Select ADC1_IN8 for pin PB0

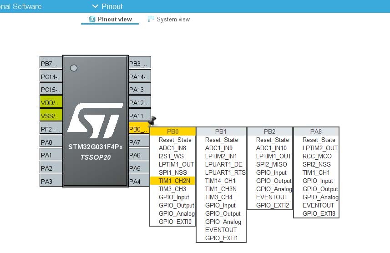(x=172, y=148)
